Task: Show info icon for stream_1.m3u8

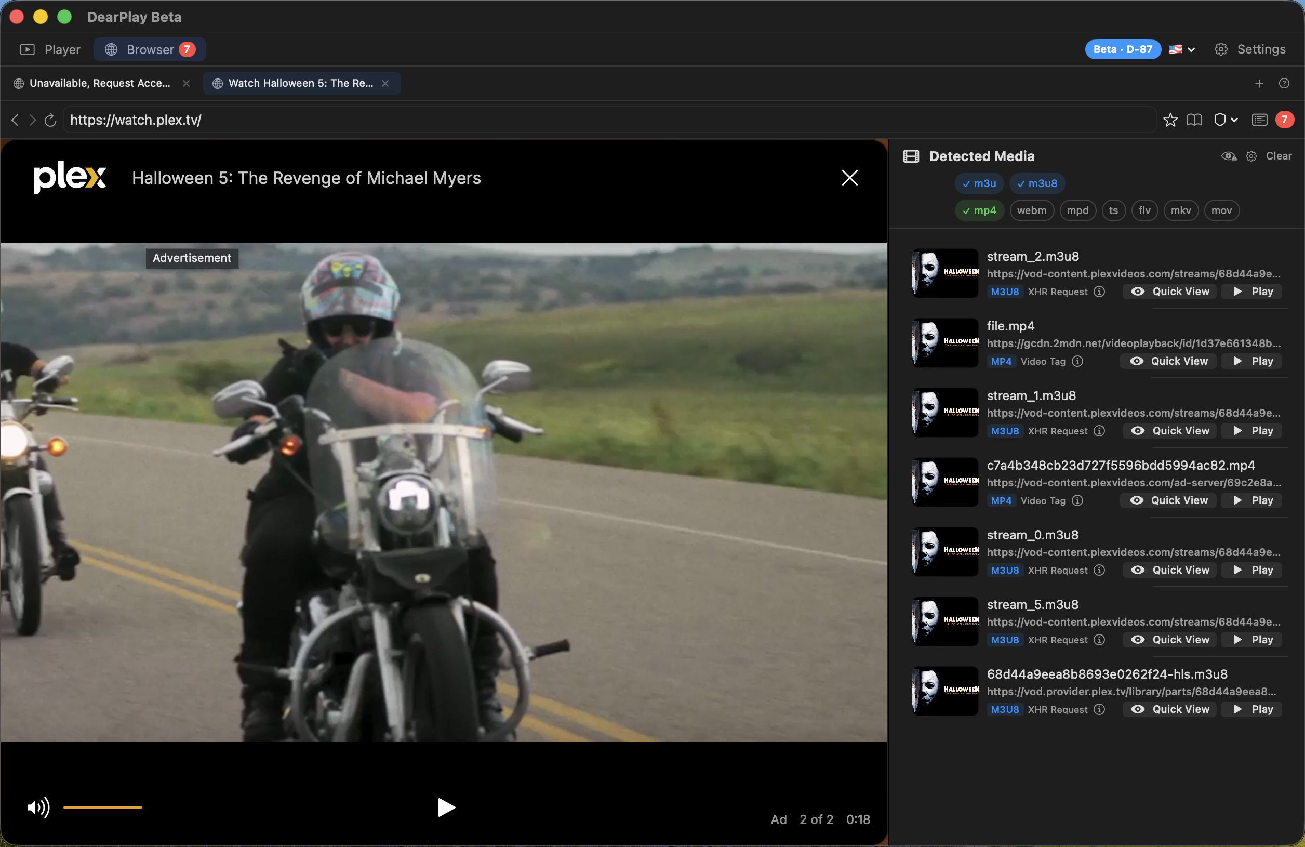Action: [1099, 431]
